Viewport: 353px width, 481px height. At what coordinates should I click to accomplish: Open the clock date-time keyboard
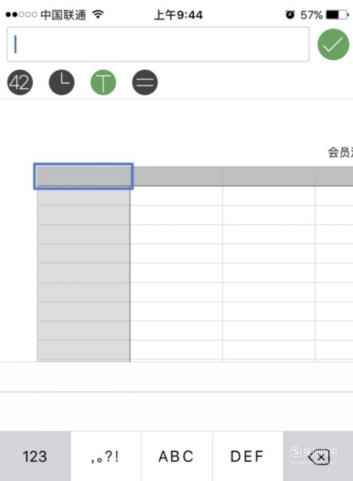tap(62, 82)
